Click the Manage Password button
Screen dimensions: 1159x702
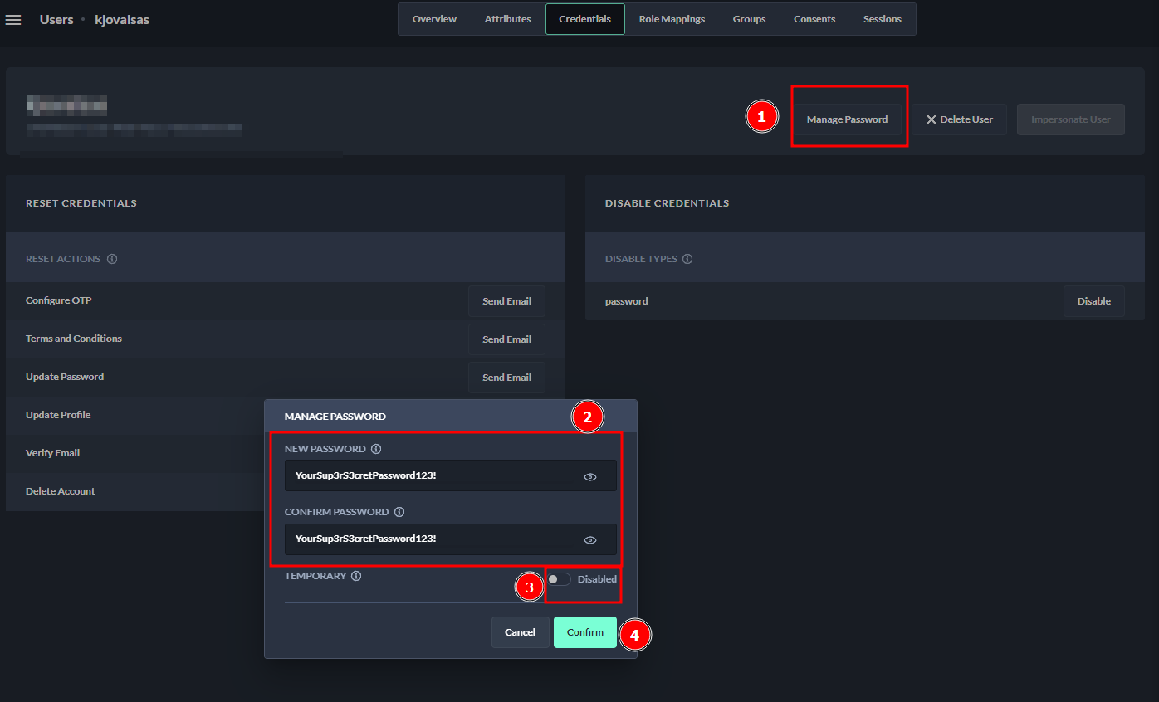(x=847, y=119)
